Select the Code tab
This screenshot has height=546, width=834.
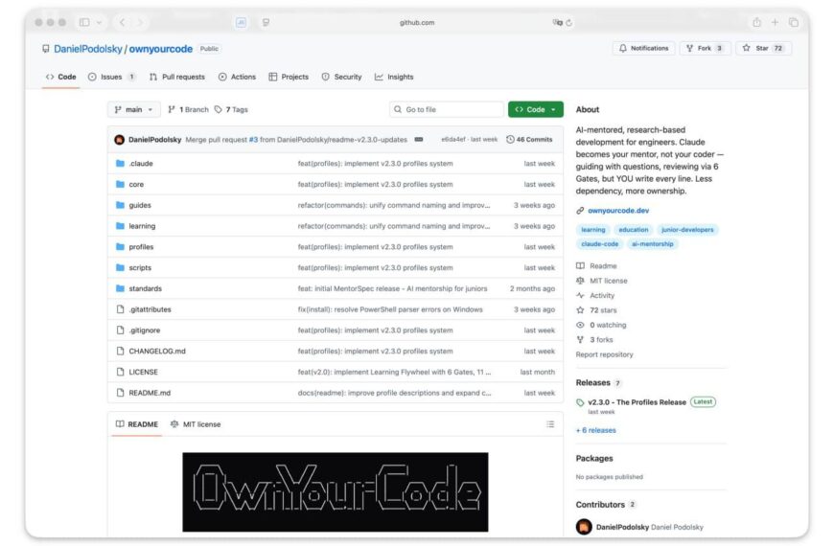pyautogui.click(x=61, y=77)
